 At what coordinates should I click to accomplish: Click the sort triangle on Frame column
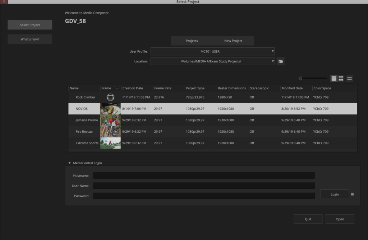click(x=117, y=88)
